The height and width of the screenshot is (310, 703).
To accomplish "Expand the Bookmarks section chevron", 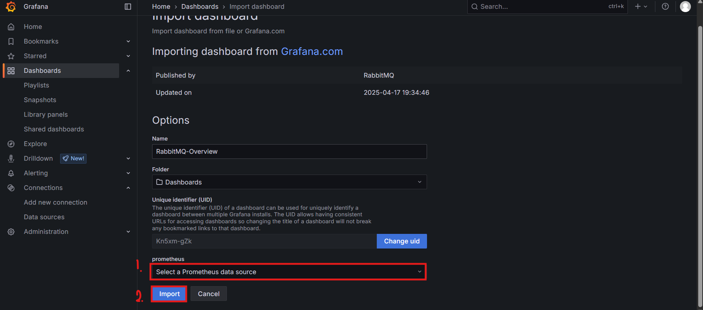I will [x=128, y=41].
